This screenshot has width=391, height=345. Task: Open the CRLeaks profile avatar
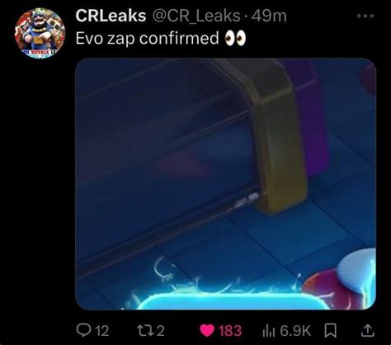tap(40, 33)
